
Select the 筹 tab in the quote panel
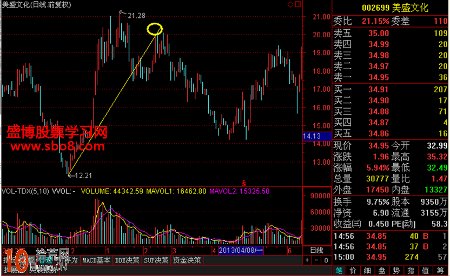(x=440, y=271)
